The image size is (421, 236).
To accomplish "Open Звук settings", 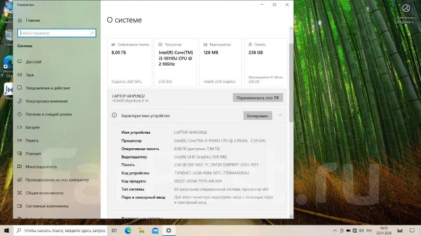I will (30, 75).
